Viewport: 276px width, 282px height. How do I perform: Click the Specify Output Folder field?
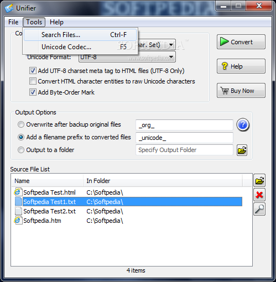coord(184,150)
